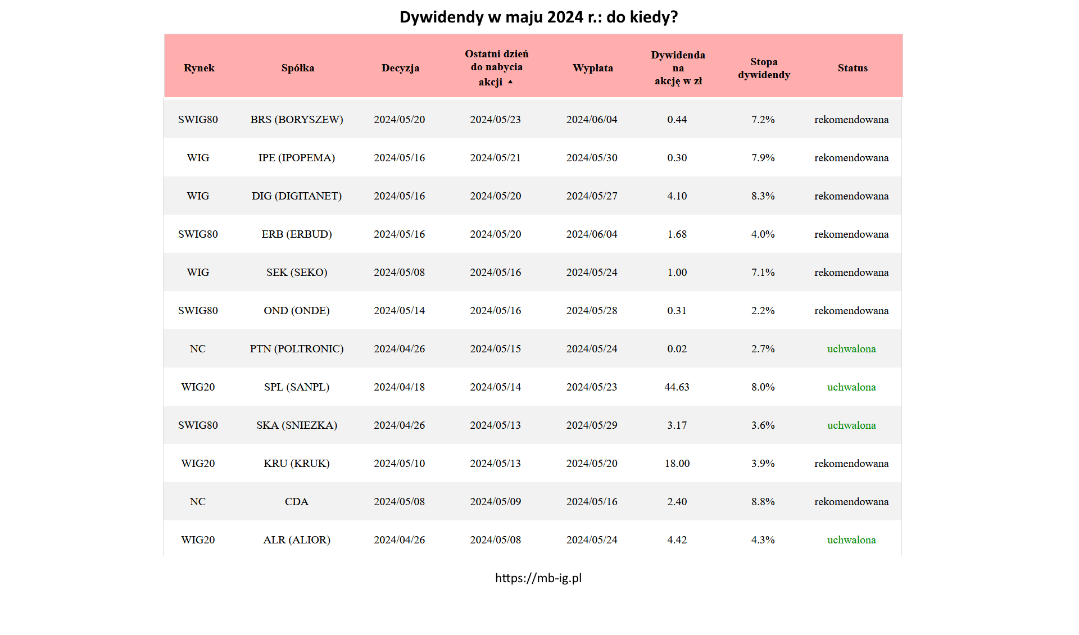Click the SKA (SNIEZKA) company cell
1079x635 pixels.
296,425
